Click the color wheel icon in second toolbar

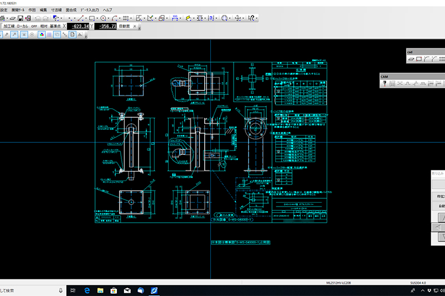(x=41, y=34)
